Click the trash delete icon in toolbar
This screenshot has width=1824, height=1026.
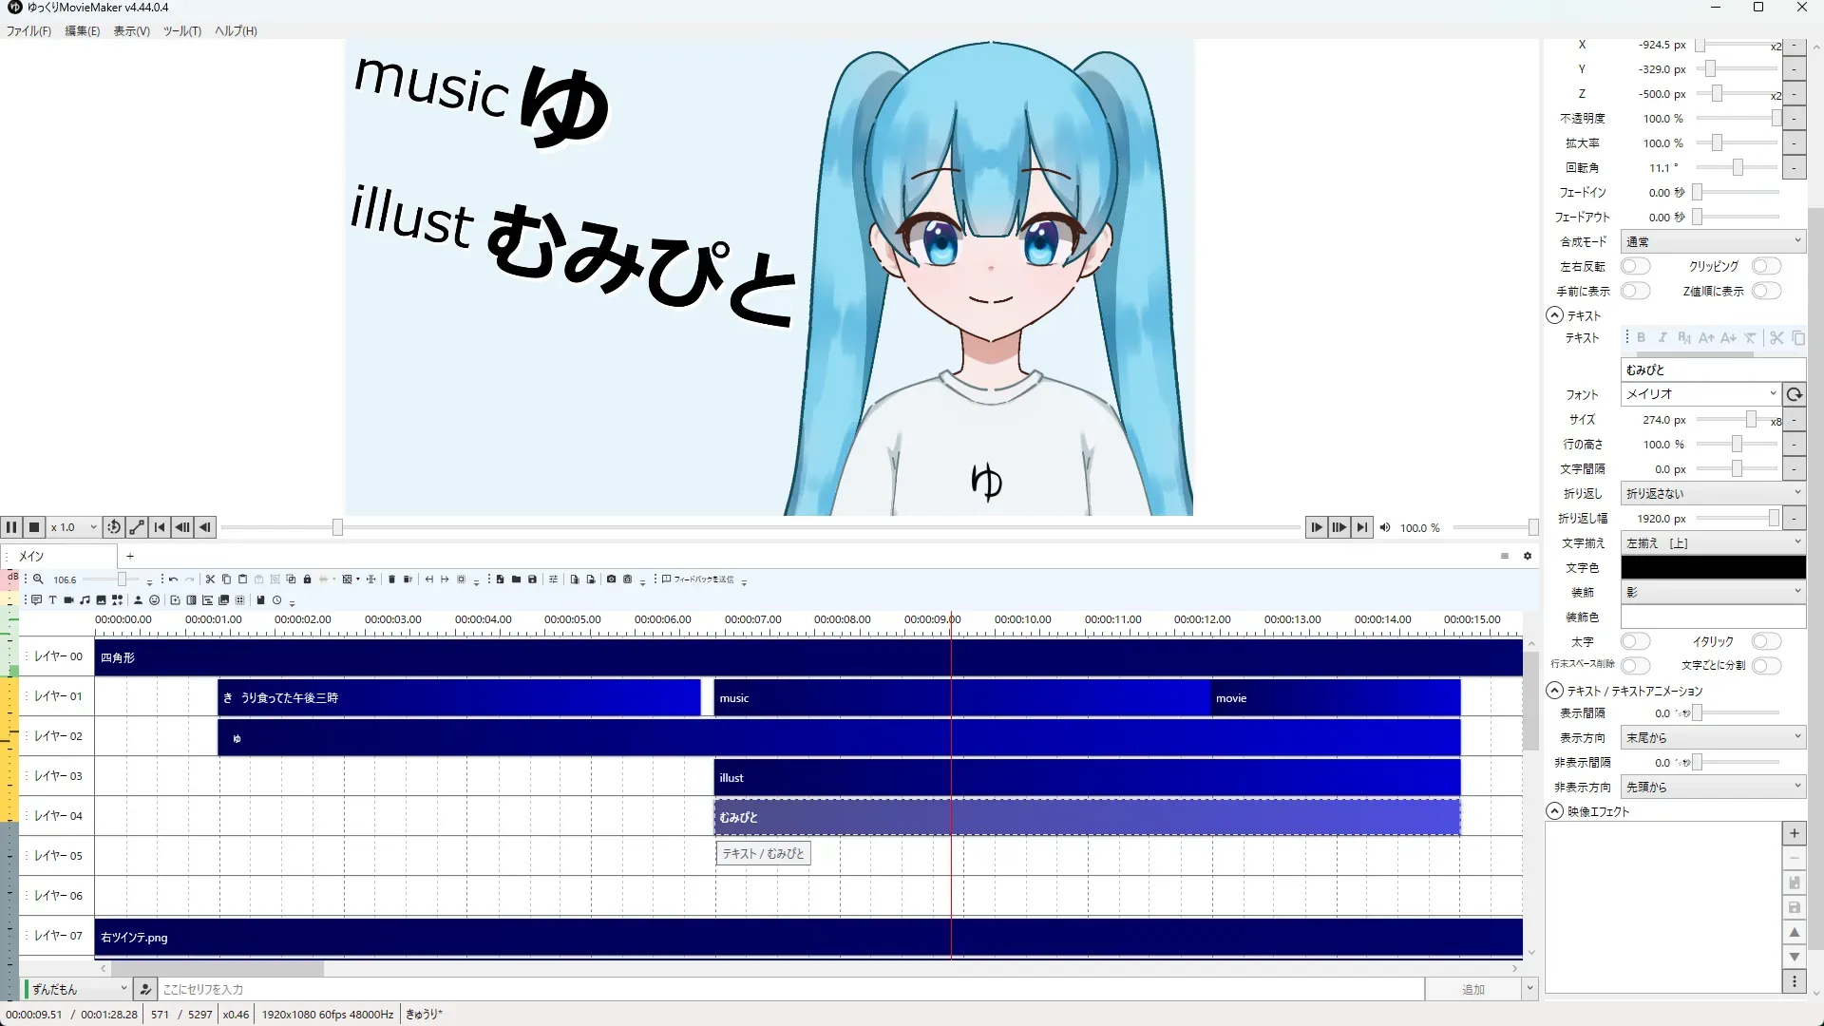391,579
